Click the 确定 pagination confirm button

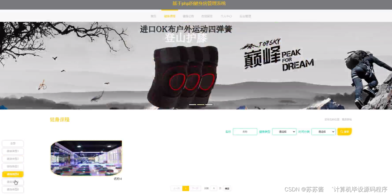(x=227, y=188)
